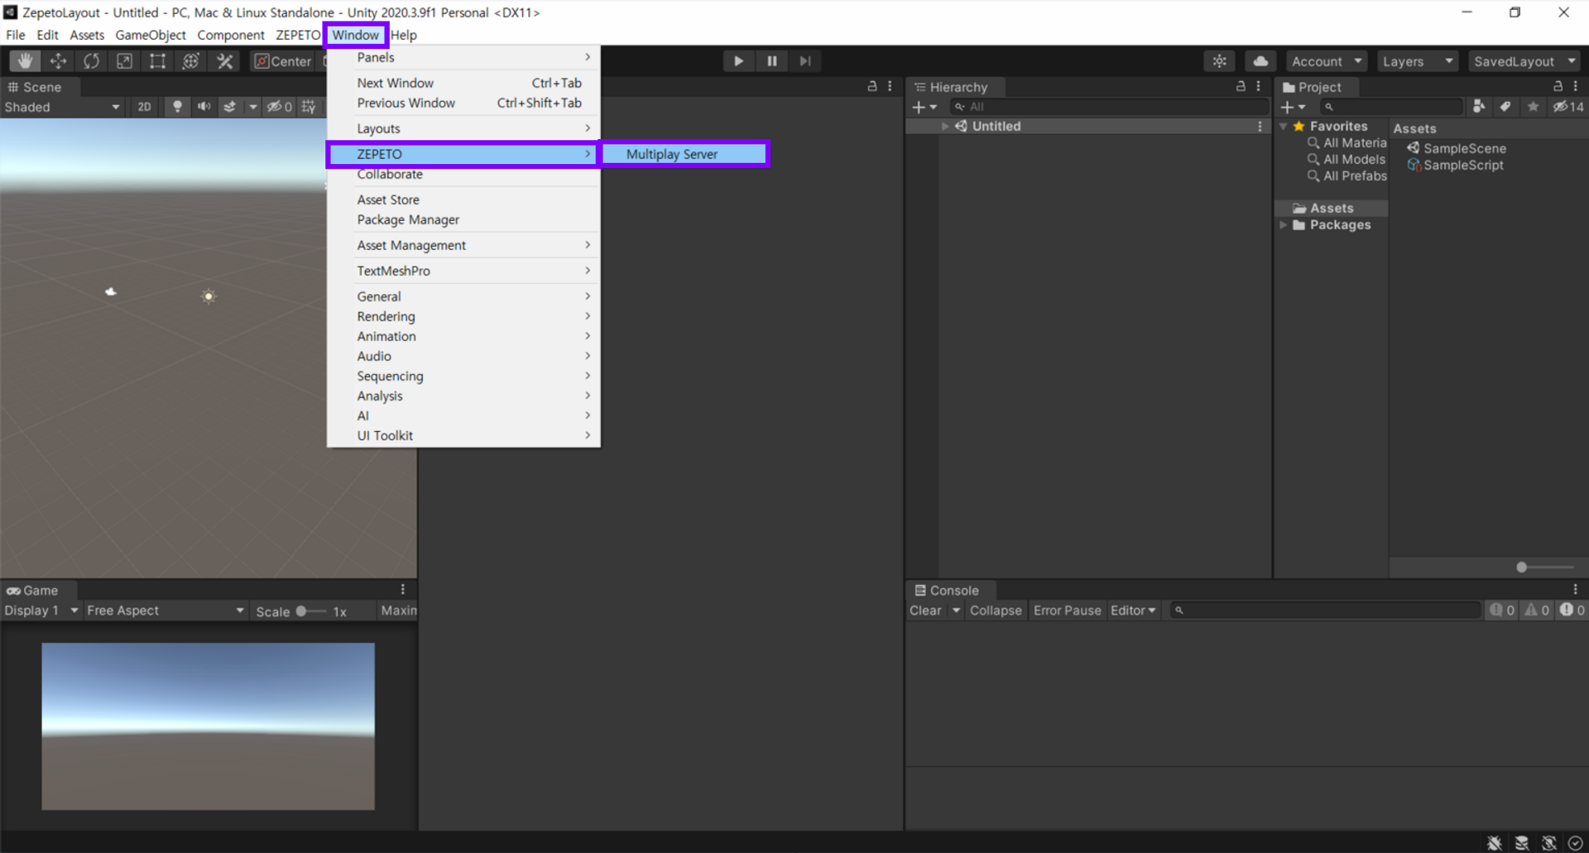Open ZEPETO item in menu bar
Viewport: 1589px width, 853px height.
[x=298, y=35]
